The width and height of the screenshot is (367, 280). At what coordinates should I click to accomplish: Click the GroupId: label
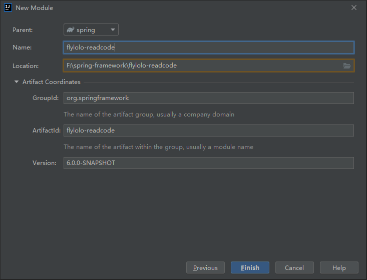pos(46,98)
